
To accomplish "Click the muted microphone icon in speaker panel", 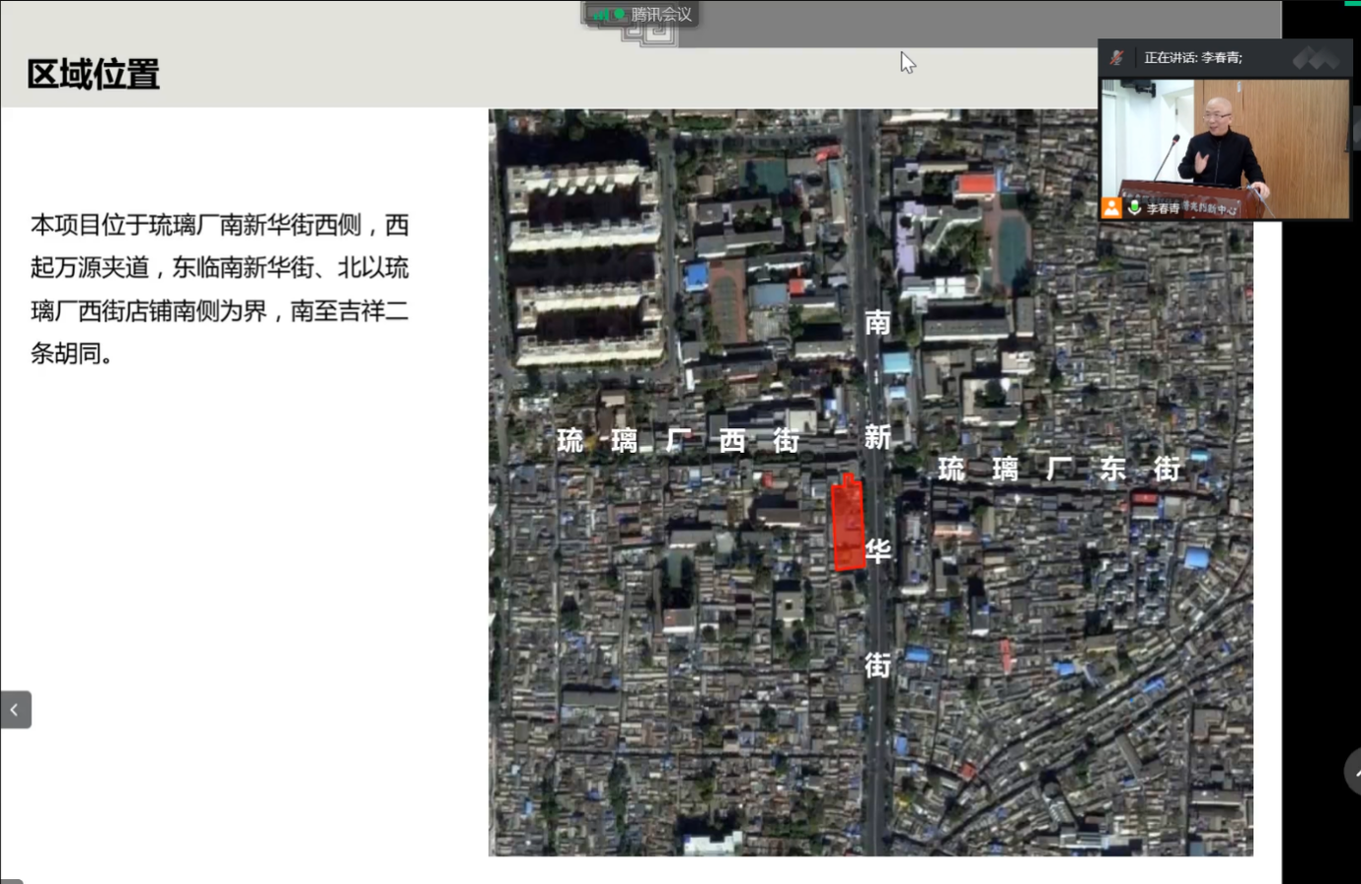I will click(1116, 57).
